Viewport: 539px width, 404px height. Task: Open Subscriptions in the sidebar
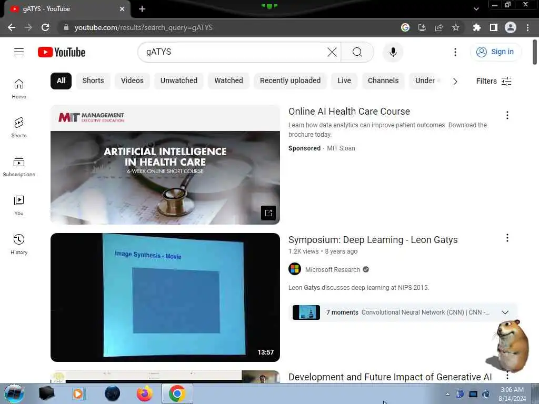coord(19,167)
